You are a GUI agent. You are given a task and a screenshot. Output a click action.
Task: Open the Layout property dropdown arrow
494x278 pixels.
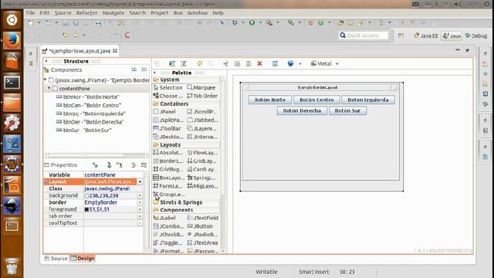pyautogui.click(x=140, y=182)
